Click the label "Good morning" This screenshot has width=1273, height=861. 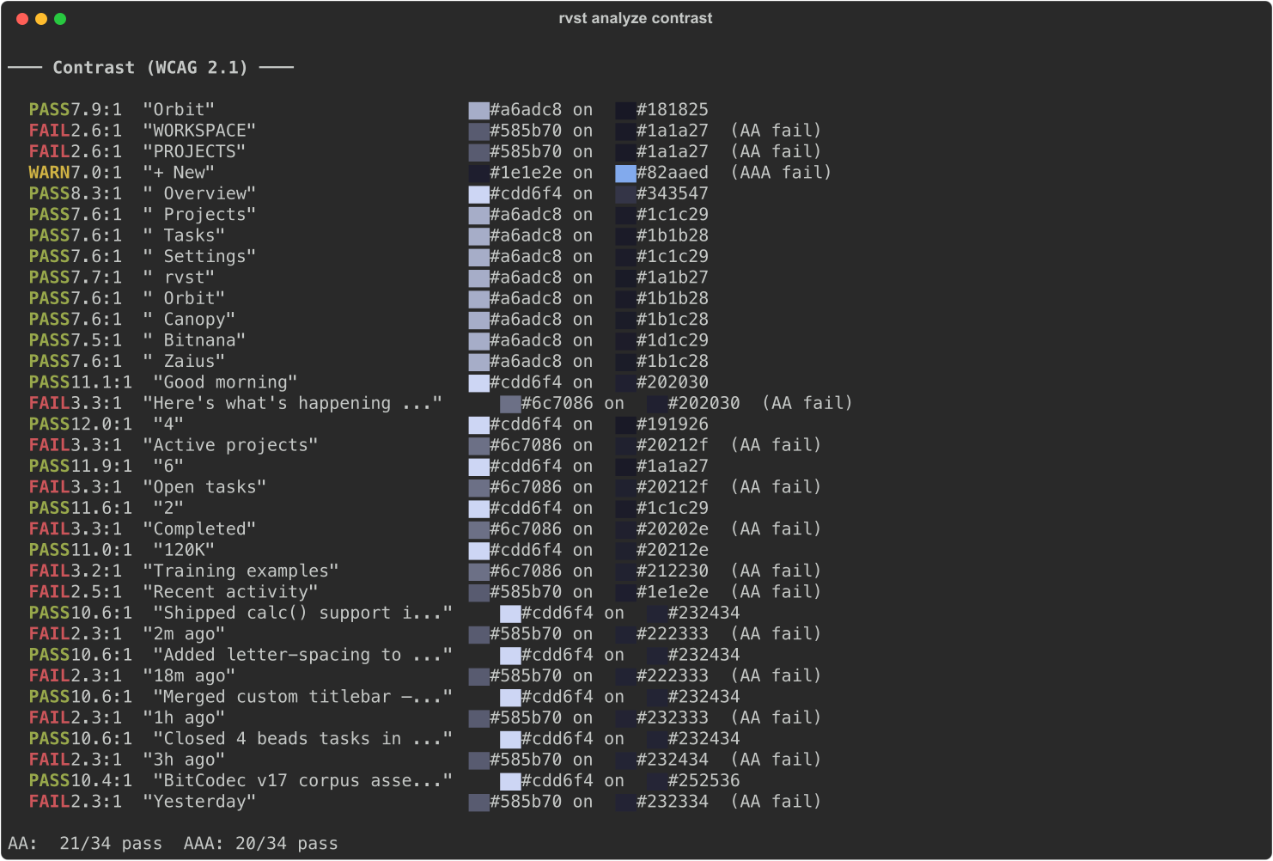[225, 382]
